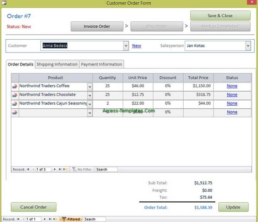Click the New customer link
This screenshot has width=258, height=222.
[137, 46]
